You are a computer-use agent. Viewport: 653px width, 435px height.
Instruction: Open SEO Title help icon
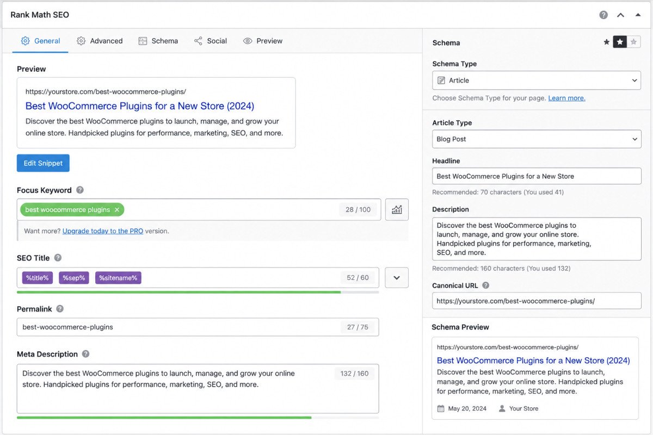click(58, 258)
